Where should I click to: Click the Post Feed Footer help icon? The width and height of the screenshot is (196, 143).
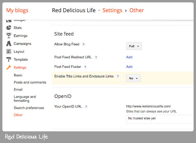coord(85,67)
